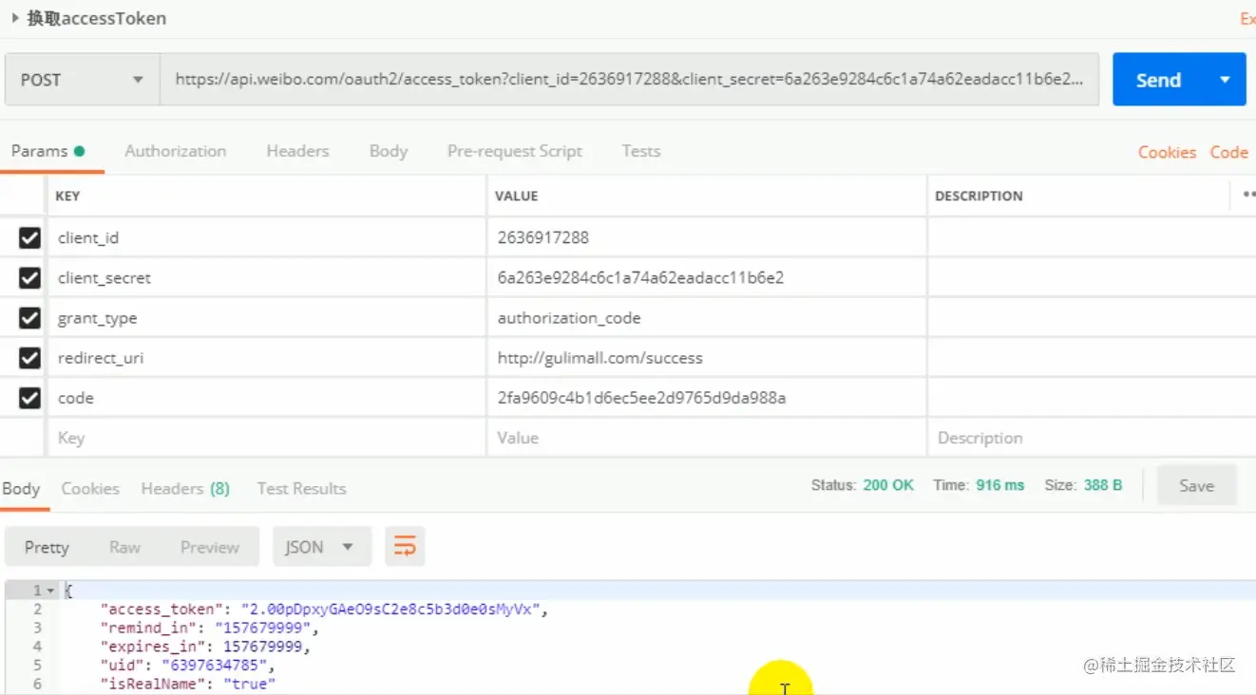Click the authorization_code value cell
The height and width of the screenshot is (695, 1256).
pos(707,317)
